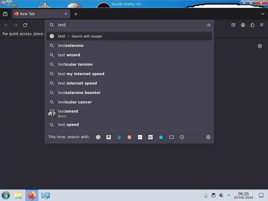Image resolution: width=268 pixels, height=201 pixels.
Task: Select the 'testosterone' suggestion
Action: (129, 46)
